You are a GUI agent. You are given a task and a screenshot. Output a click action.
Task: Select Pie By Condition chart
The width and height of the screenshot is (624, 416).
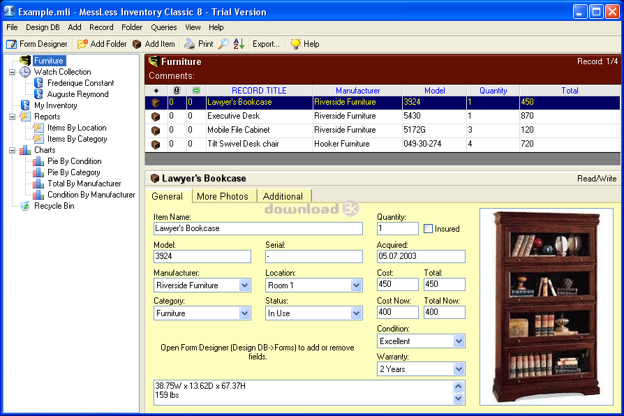74,161
